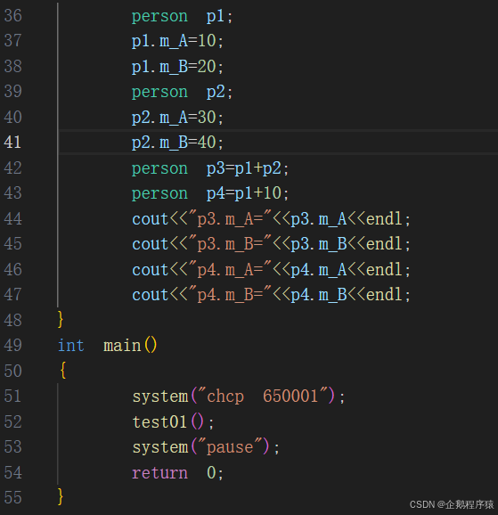
Task: Click the cout line printing p4.m_A
Action: [x=271, y=270]
